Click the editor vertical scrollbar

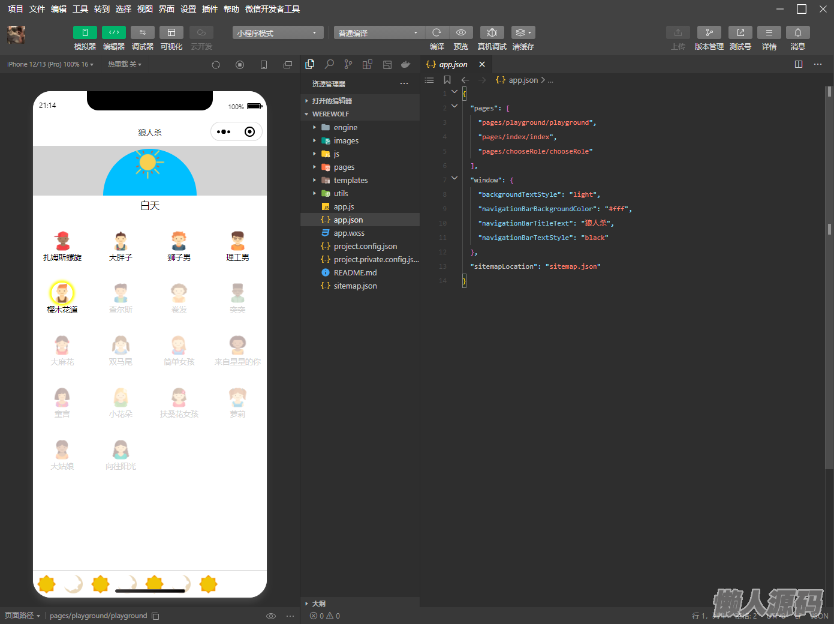coord(829,228)
